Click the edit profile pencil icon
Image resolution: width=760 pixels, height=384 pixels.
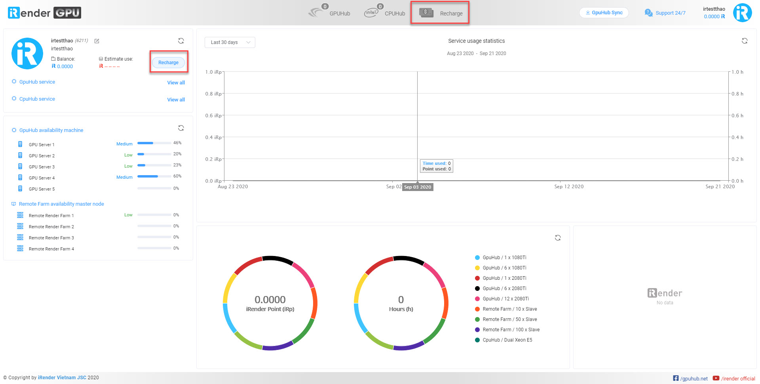(97, 41)
